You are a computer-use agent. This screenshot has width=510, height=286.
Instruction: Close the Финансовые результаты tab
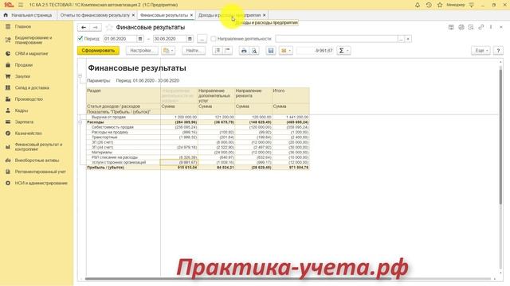tap(191, 15)
